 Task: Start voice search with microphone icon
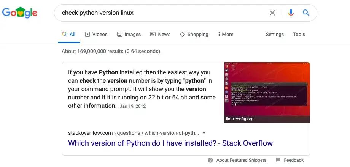click(291, 13)
